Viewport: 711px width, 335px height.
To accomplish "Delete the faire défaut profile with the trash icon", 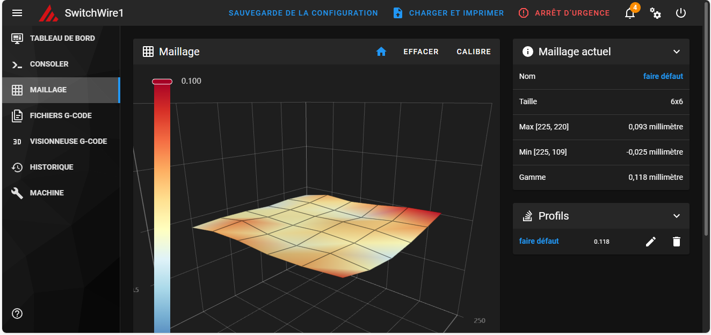I will [677, 242].
